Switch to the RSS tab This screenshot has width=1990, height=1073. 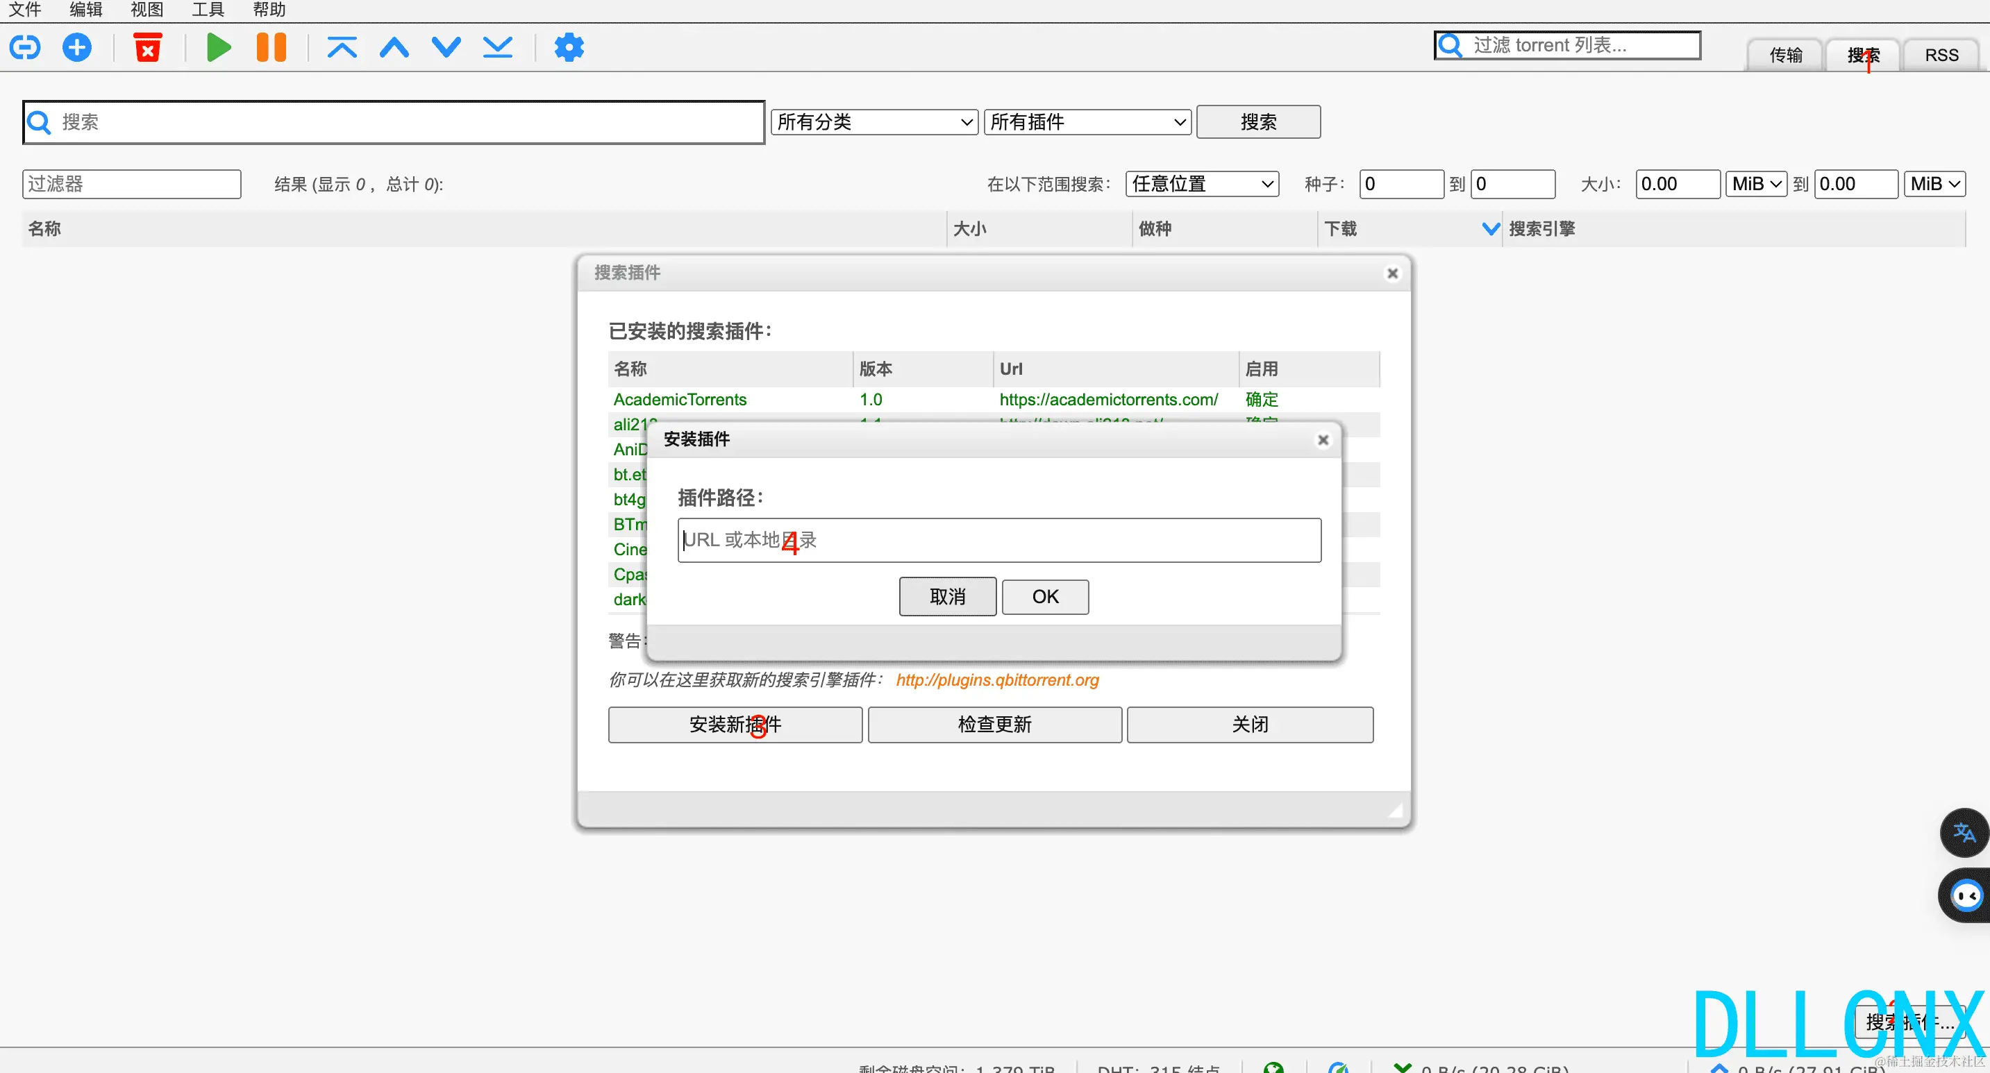[1941, 55]
